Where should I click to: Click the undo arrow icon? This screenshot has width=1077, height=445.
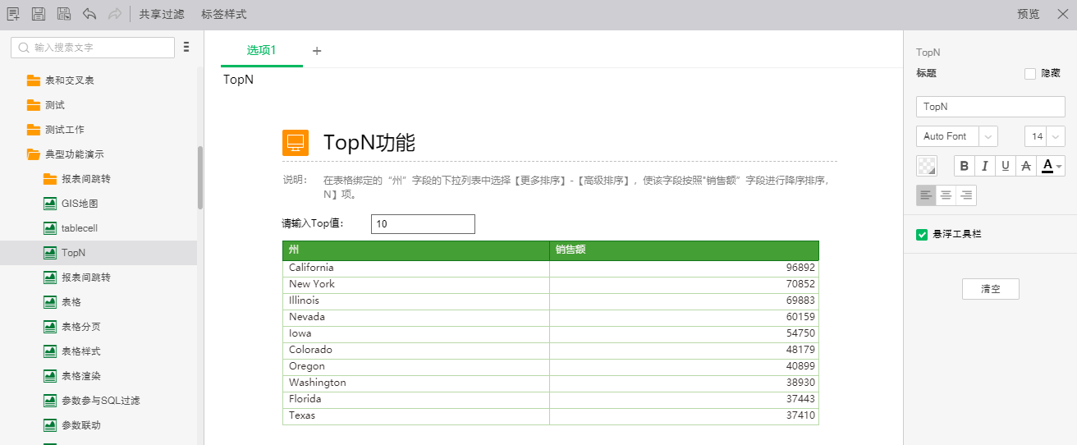pyautogui.click(x=89, y=14)
